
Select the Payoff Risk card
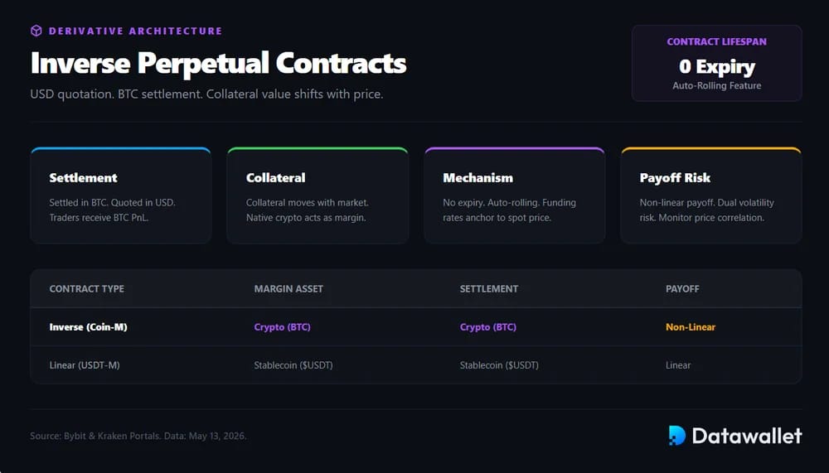point(711,195)
